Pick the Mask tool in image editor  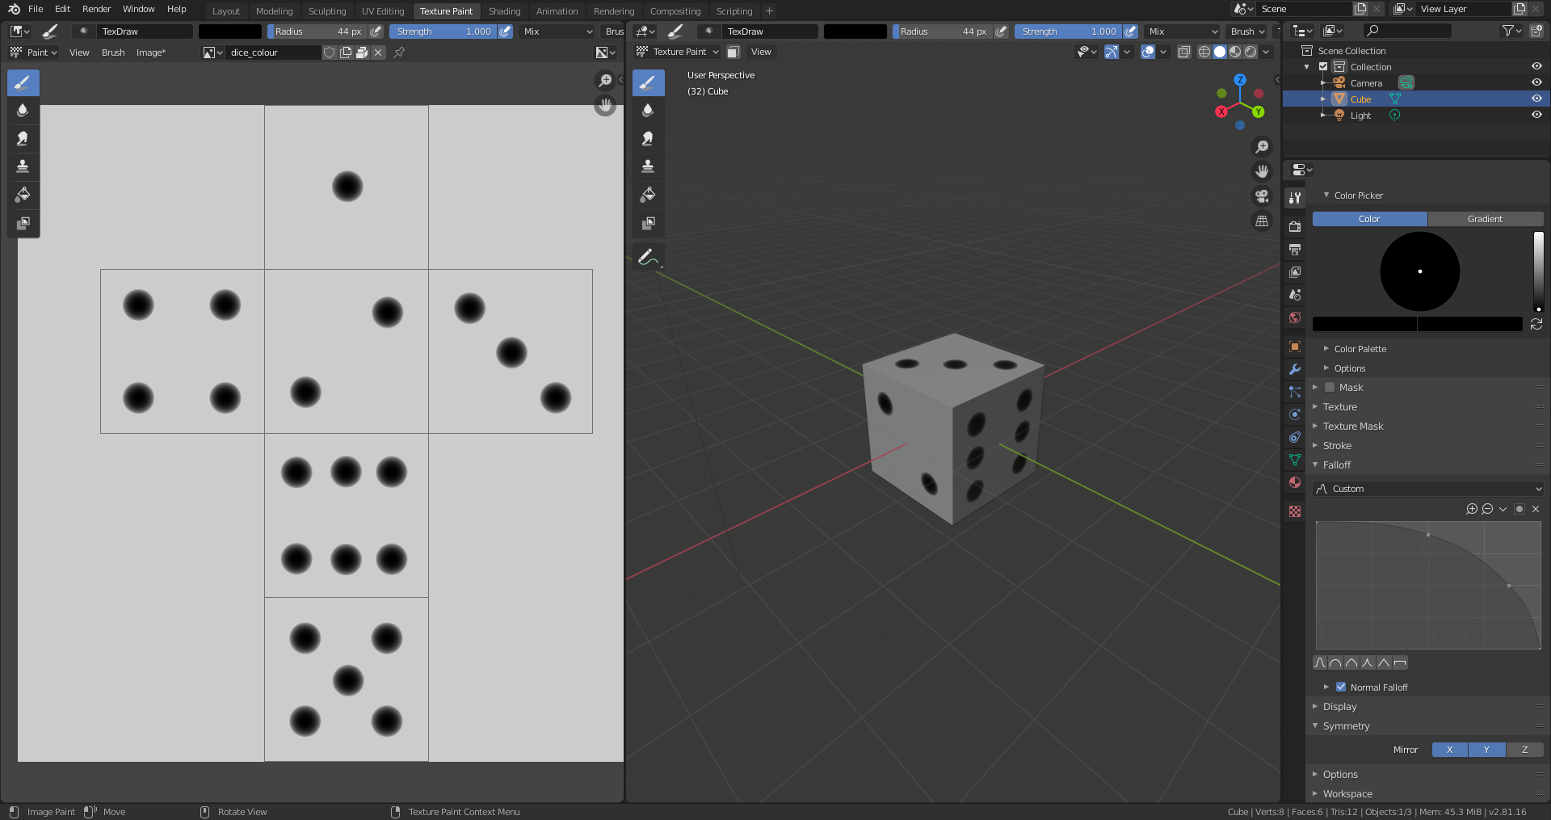click(23, 223)
